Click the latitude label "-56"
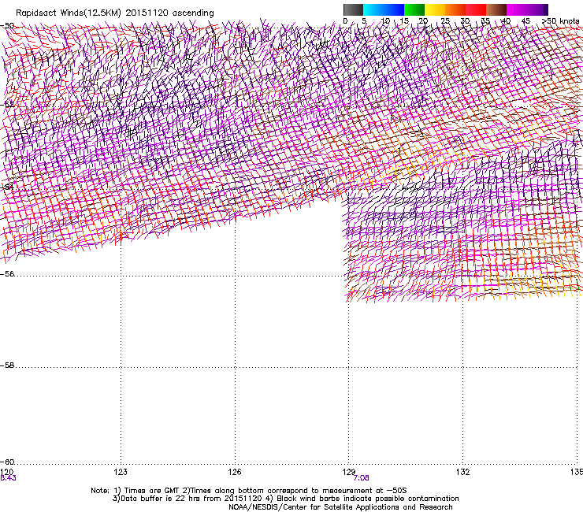The height and width of the screenshot is (512, 583). 7,274
